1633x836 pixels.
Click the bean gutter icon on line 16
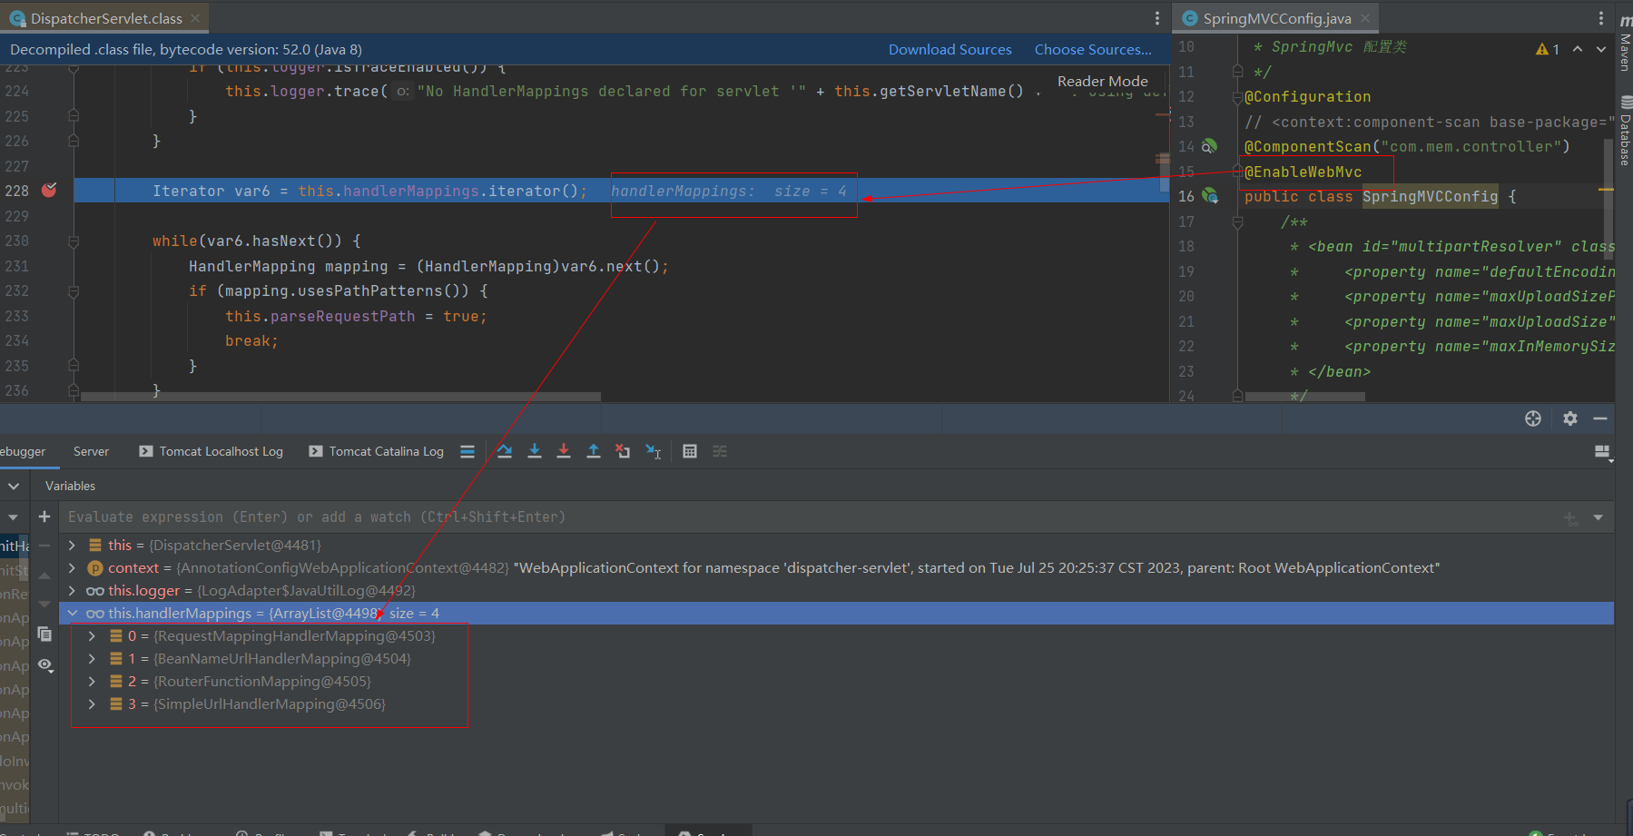click(1209, 195)
